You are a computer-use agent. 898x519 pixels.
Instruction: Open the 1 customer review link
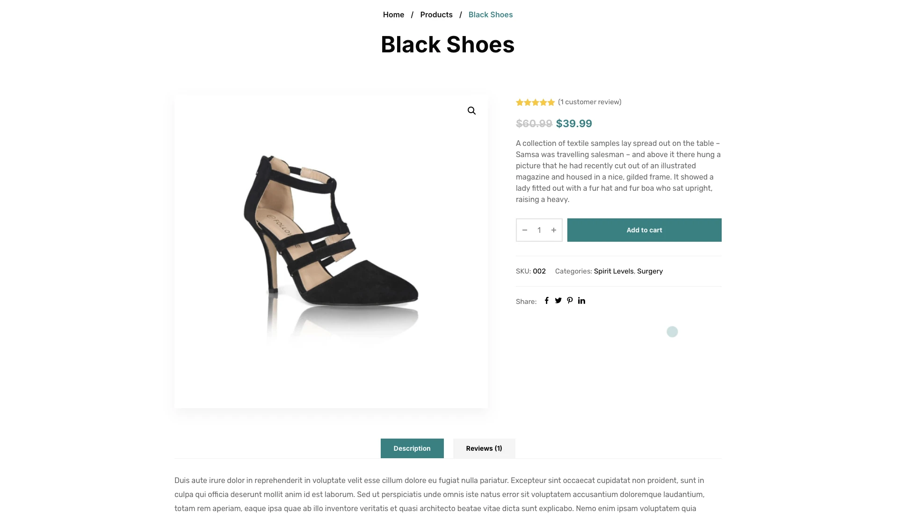(x=589, y=102)
